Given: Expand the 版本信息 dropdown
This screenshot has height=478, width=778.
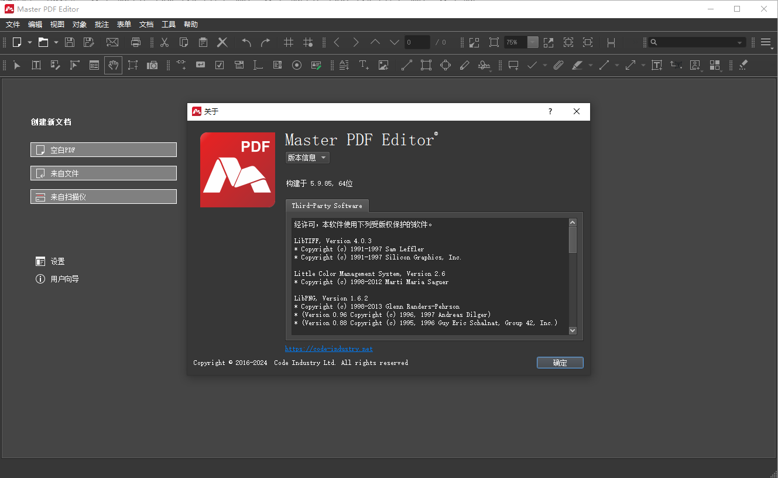Looking at the screenshot, I should 307,158.
